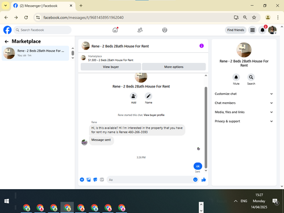Image resolution: width=284 pixels, height=213 pixels.
Task: Attach a file using the image icon
Action: (89, 179)
